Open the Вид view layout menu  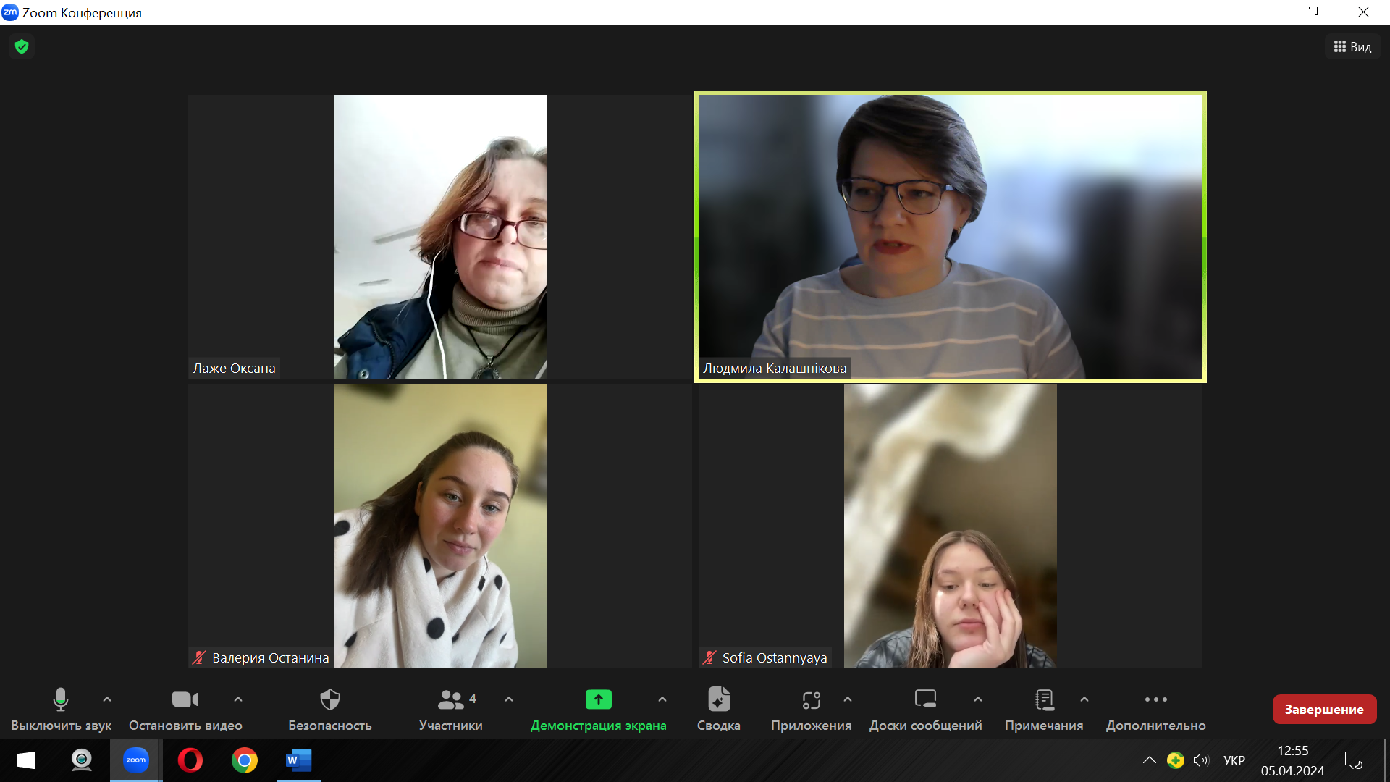tap(1353, 47)
